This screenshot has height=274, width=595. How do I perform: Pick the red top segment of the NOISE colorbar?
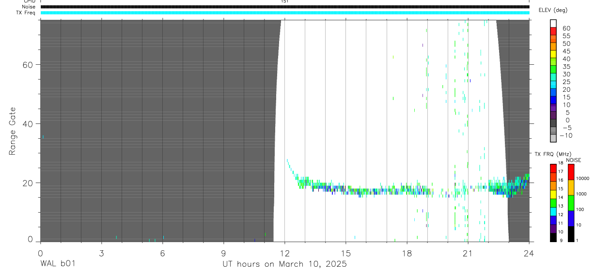pyautogui.click(x=572, y=172)
